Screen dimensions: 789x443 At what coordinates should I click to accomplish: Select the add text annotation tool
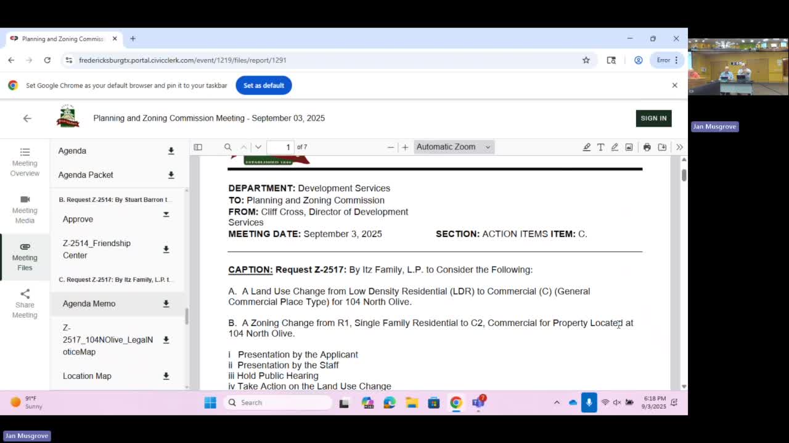coord(600,147)
